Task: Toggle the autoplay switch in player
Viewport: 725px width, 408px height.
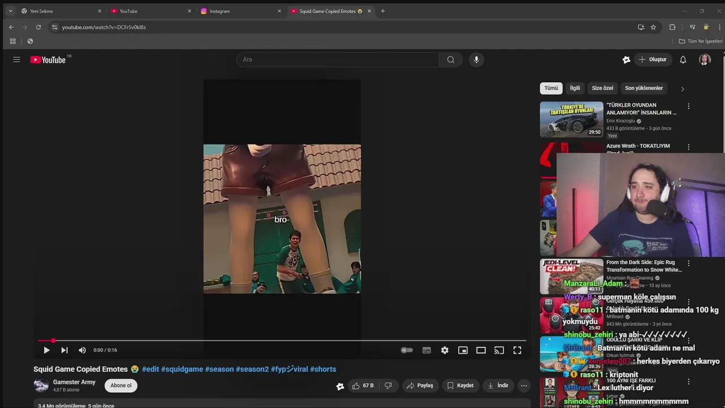Action: coord(407,350)
